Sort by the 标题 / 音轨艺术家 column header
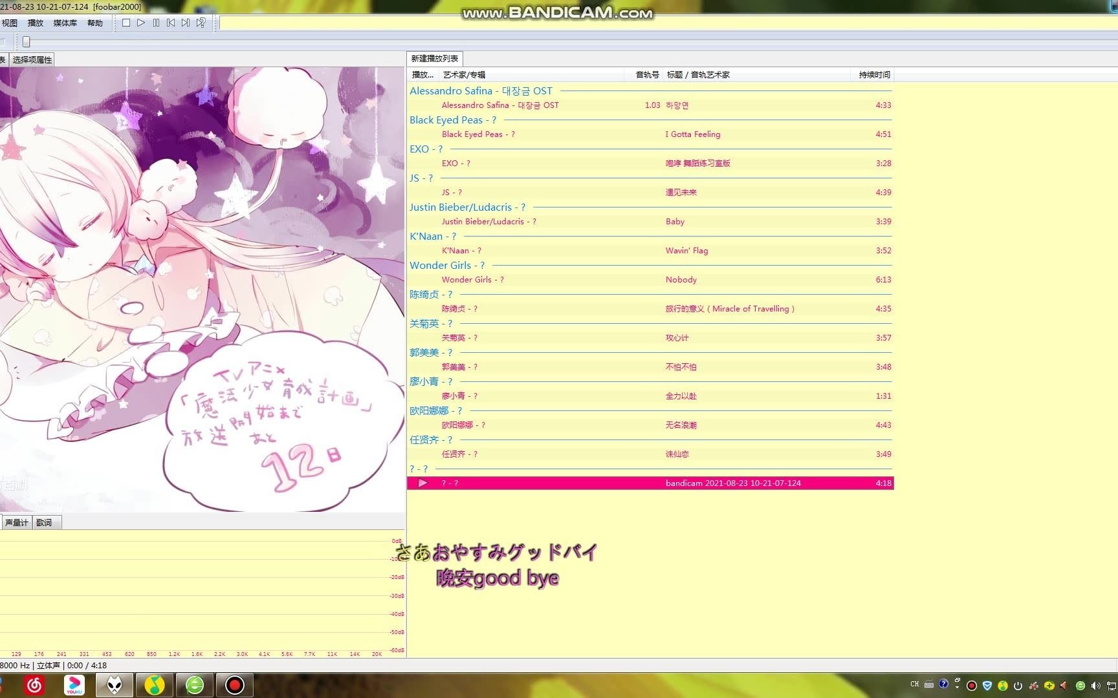This screenshot has height=698, width=1118. tap(756, 74)
